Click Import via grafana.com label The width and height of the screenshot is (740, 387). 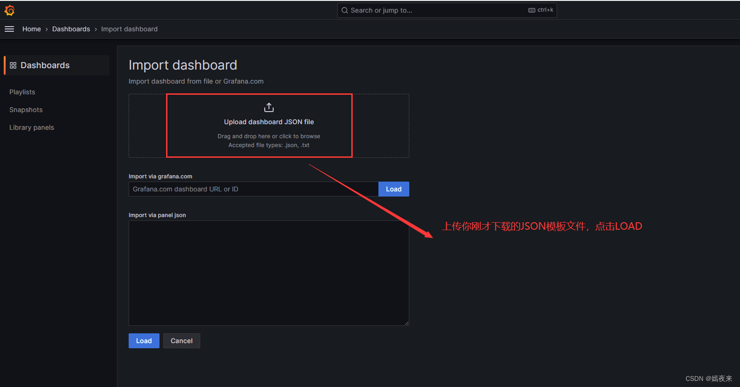[160, 176]
